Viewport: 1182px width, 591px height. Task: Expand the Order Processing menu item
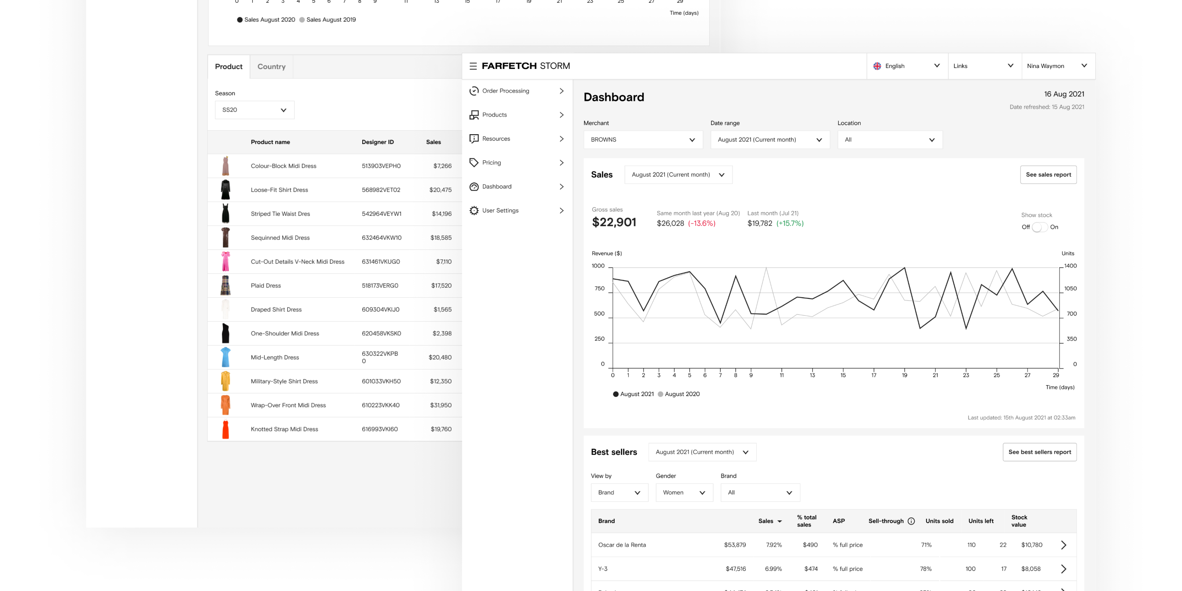pyautogui.click(x=517, y=91)
